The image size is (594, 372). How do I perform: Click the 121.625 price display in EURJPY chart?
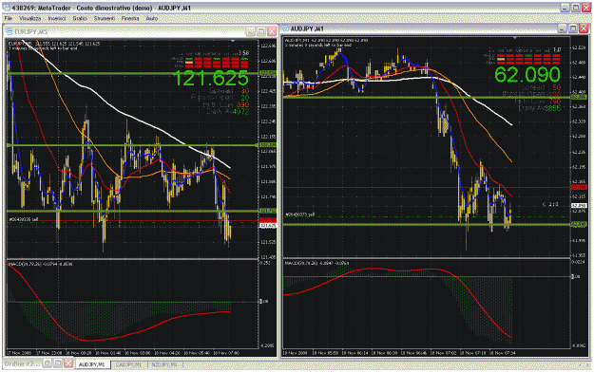pos(211,78)
